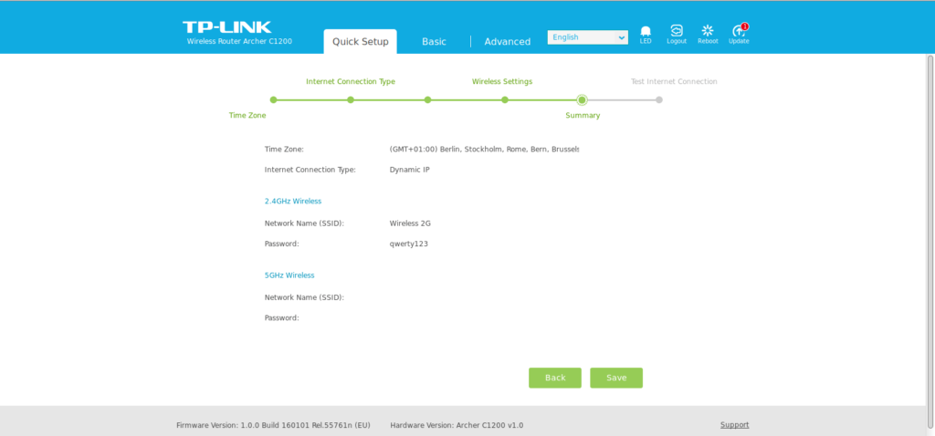
Task: Open the Basic tab
Action: pyautogui.click(x=434, y=41)
